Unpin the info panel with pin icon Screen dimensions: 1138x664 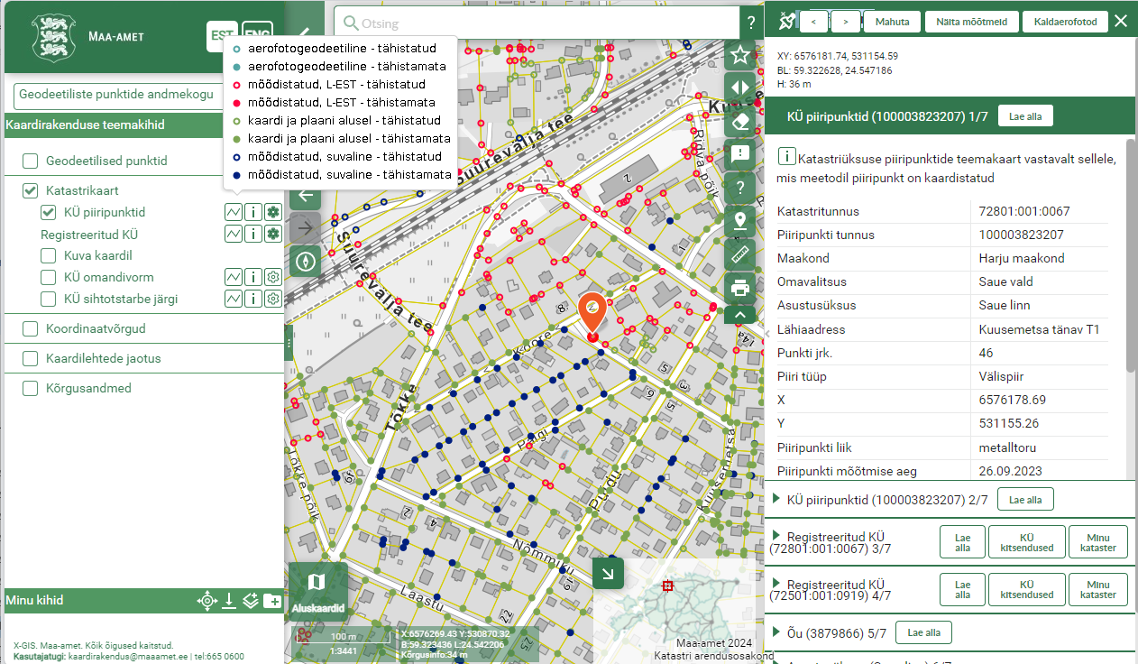785,20
